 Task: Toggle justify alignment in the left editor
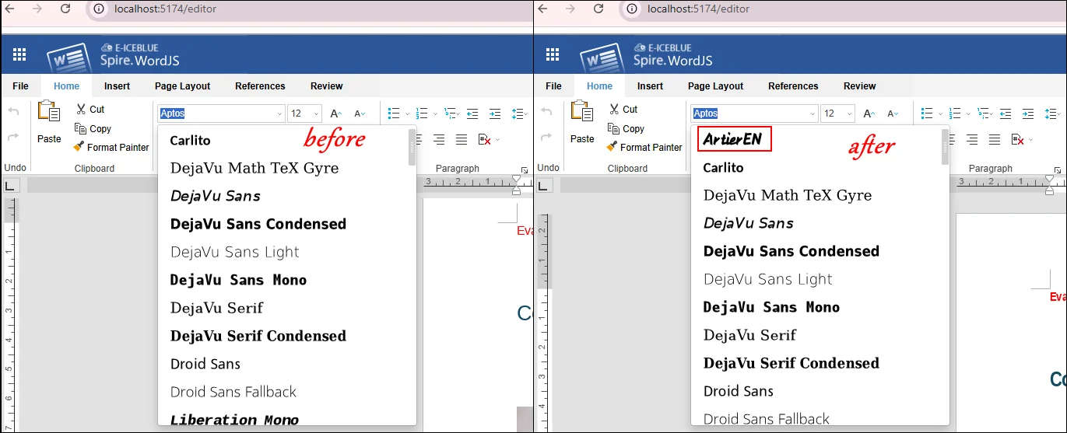462,140
